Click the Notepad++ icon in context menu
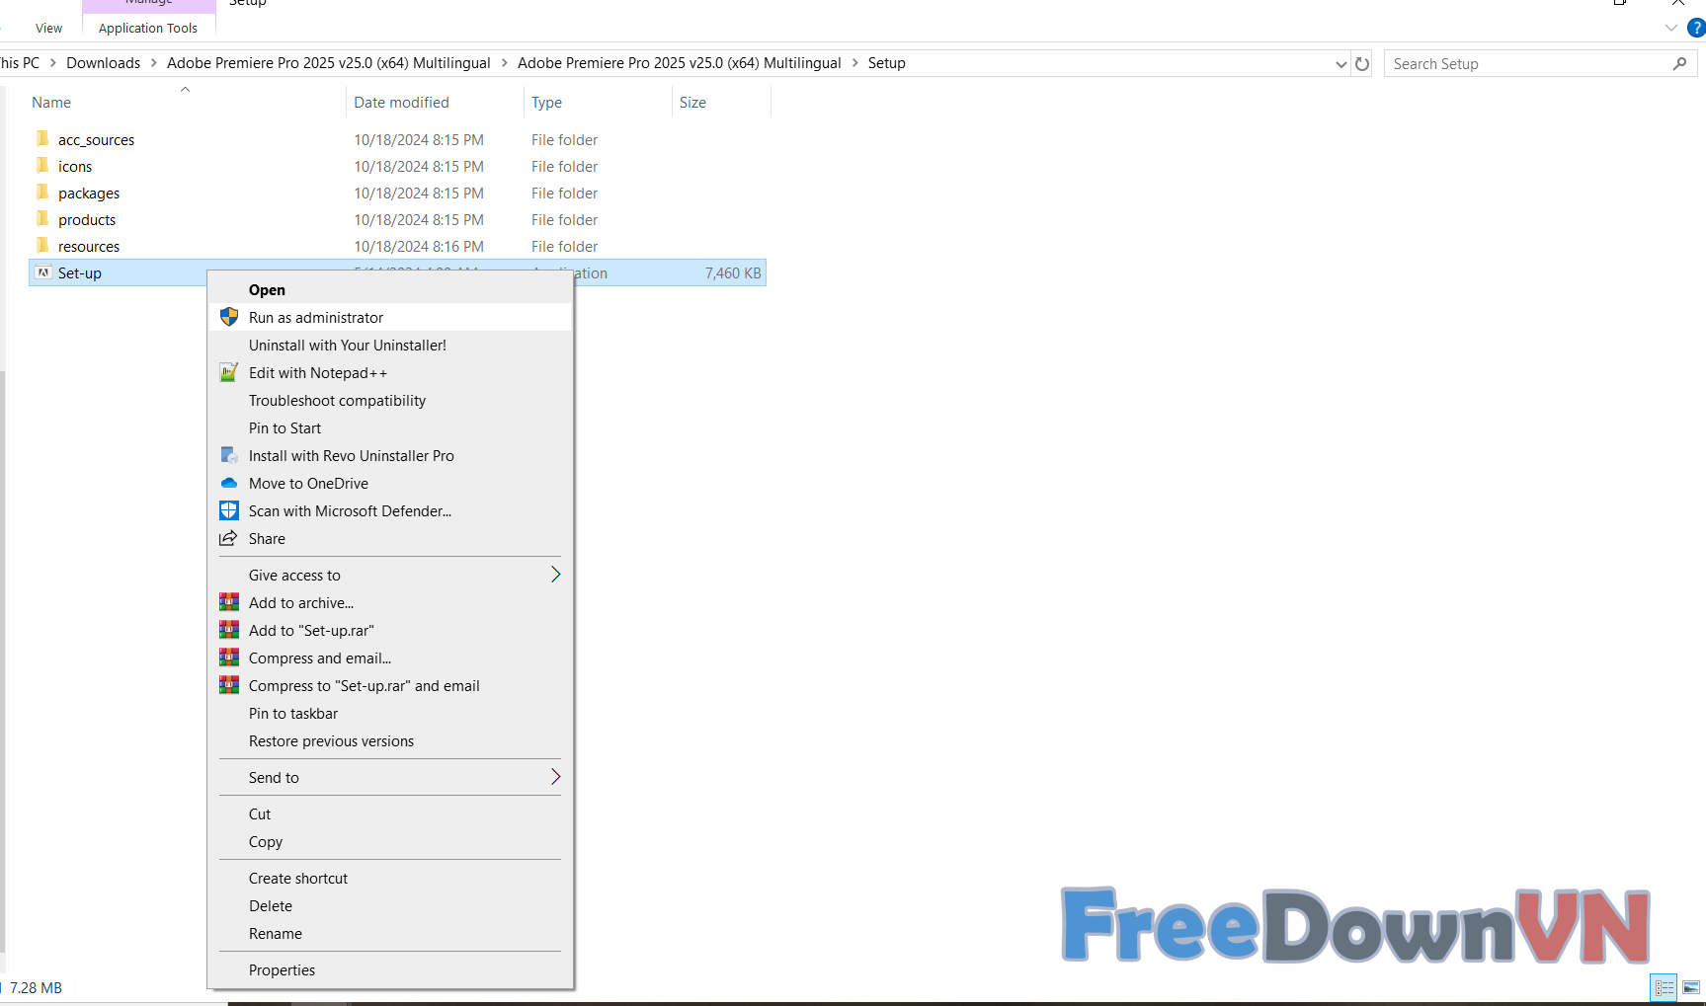The width and height of the screenshot is (1706, 1006). coord(229,372)
